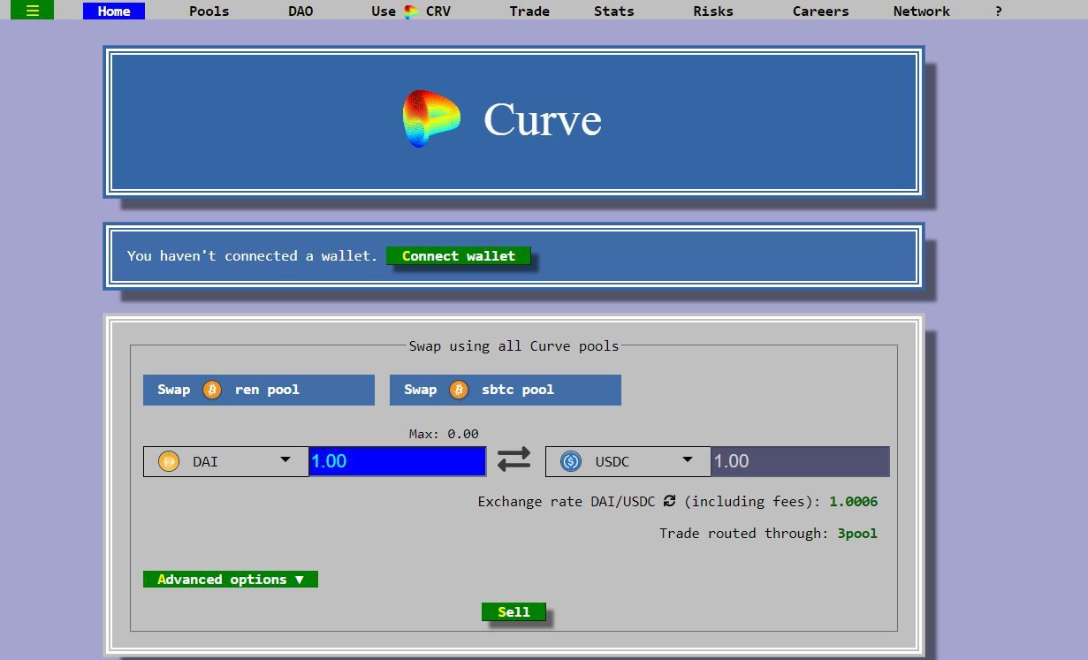Click the DAI coin icon
Image resolution: width=1088 pixels, height=660 pixels.
pyautogui.click(x=168, y=461)
